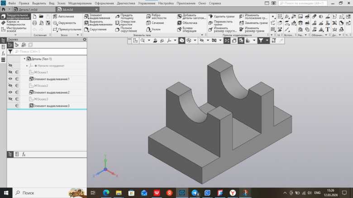Show hidden Начало координат via eye icon
The width and height of the screenshot is (353, 198).
[10, 66]
